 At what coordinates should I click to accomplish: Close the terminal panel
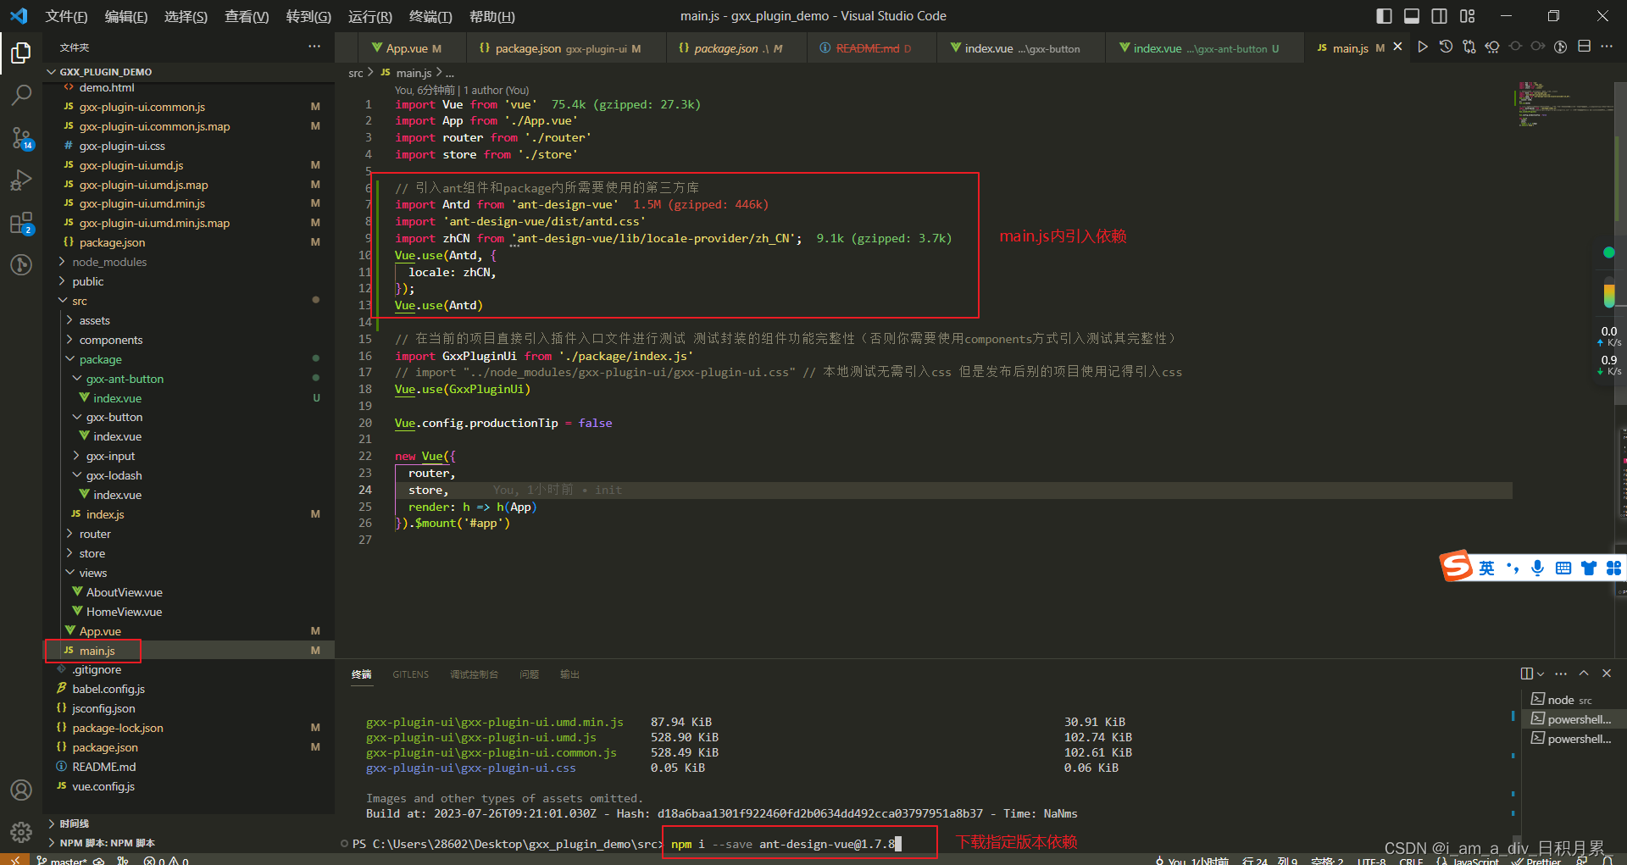1607,674
